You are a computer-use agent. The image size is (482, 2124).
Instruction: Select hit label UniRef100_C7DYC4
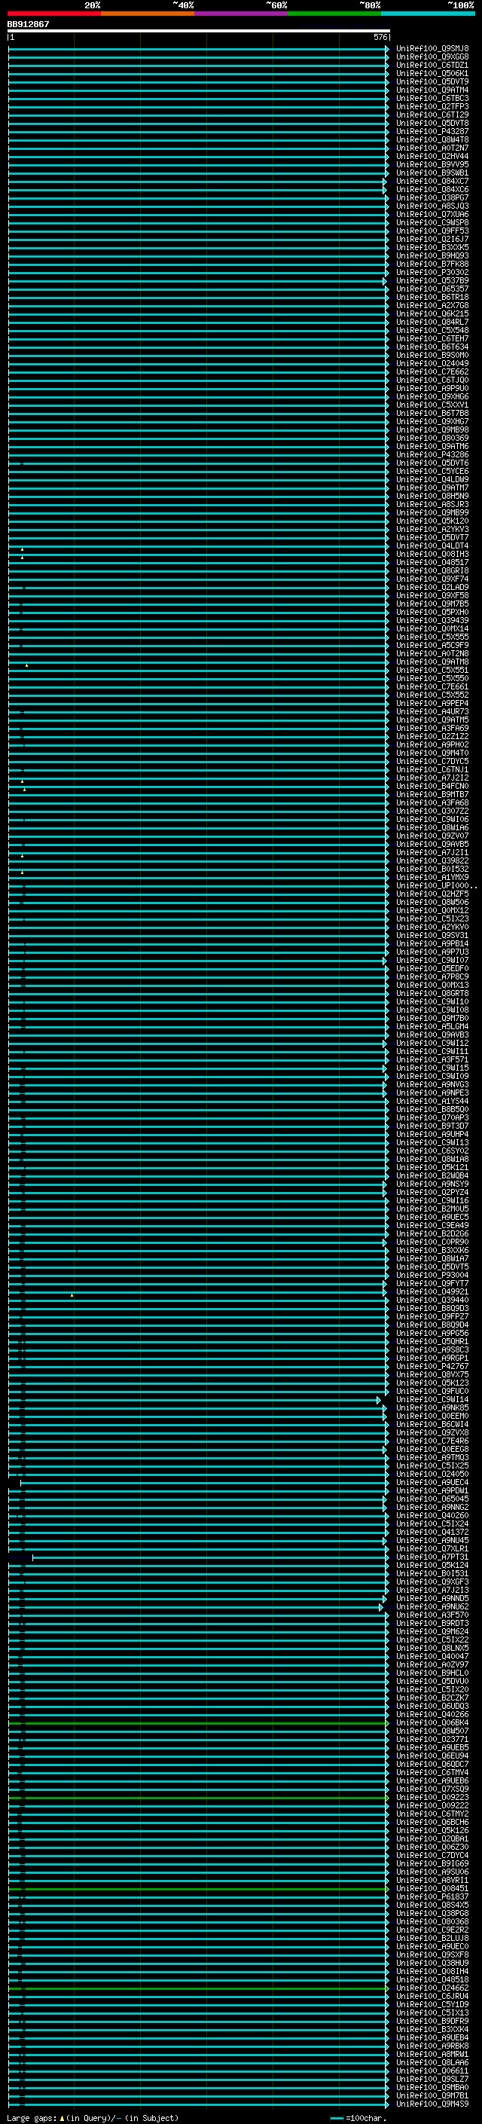[x=432, y=1855]
